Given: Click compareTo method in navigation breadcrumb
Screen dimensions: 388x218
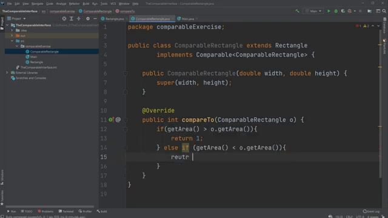Looking at the screenshot, I should tap(125, 11).
